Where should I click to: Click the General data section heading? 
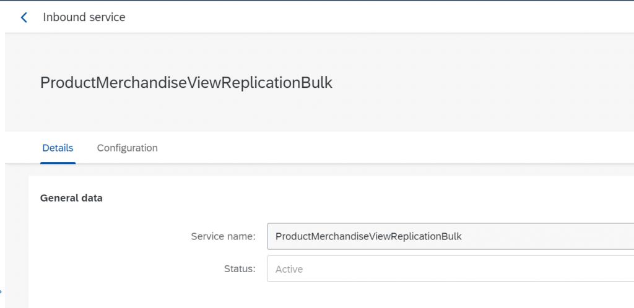tap(71, 198)
